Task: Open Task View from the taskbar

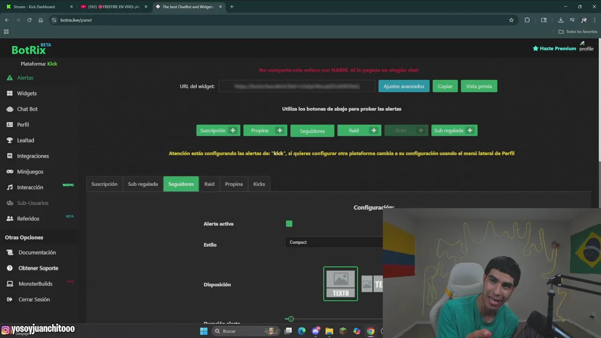Action: (x=288, y=331)
